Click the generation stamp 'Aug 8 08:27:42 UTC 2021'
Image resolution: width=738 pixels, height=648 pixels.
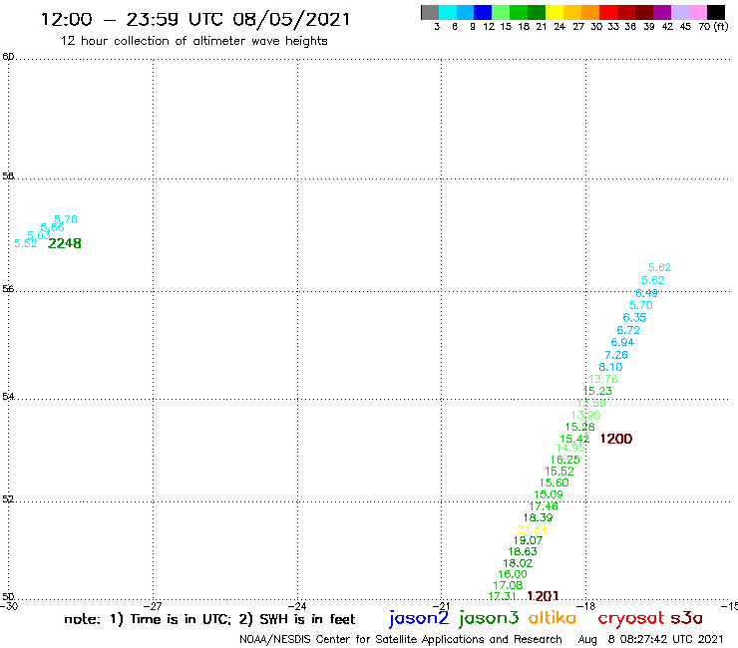650,639
